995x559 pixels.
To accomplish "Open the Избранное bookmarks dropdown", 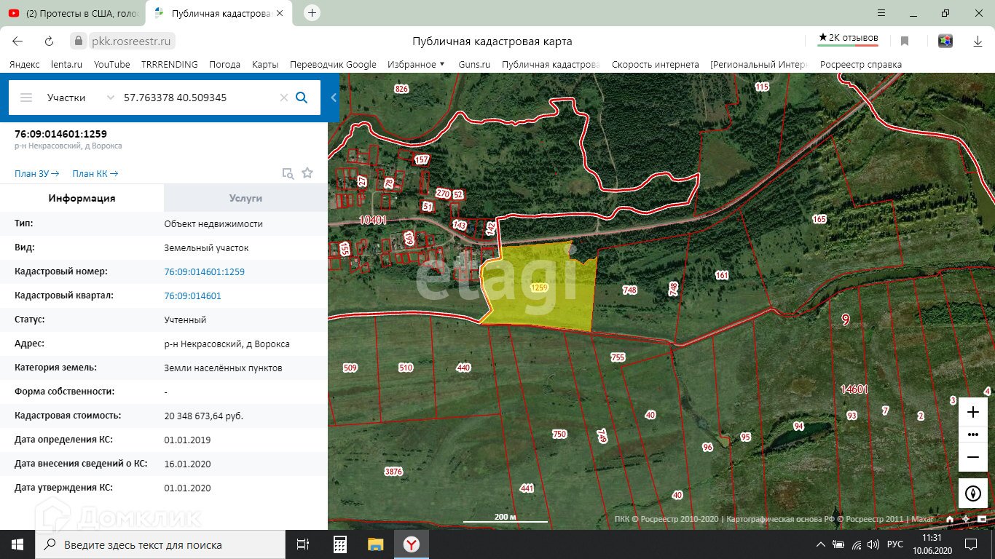I will (x=416, y=64).
